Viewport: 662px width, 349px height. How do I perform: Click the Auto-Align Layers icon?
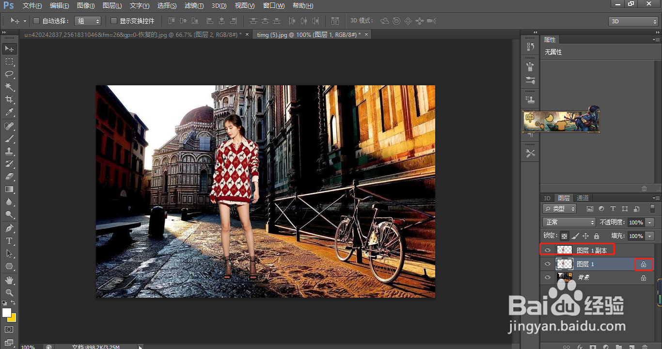(335, 21)
